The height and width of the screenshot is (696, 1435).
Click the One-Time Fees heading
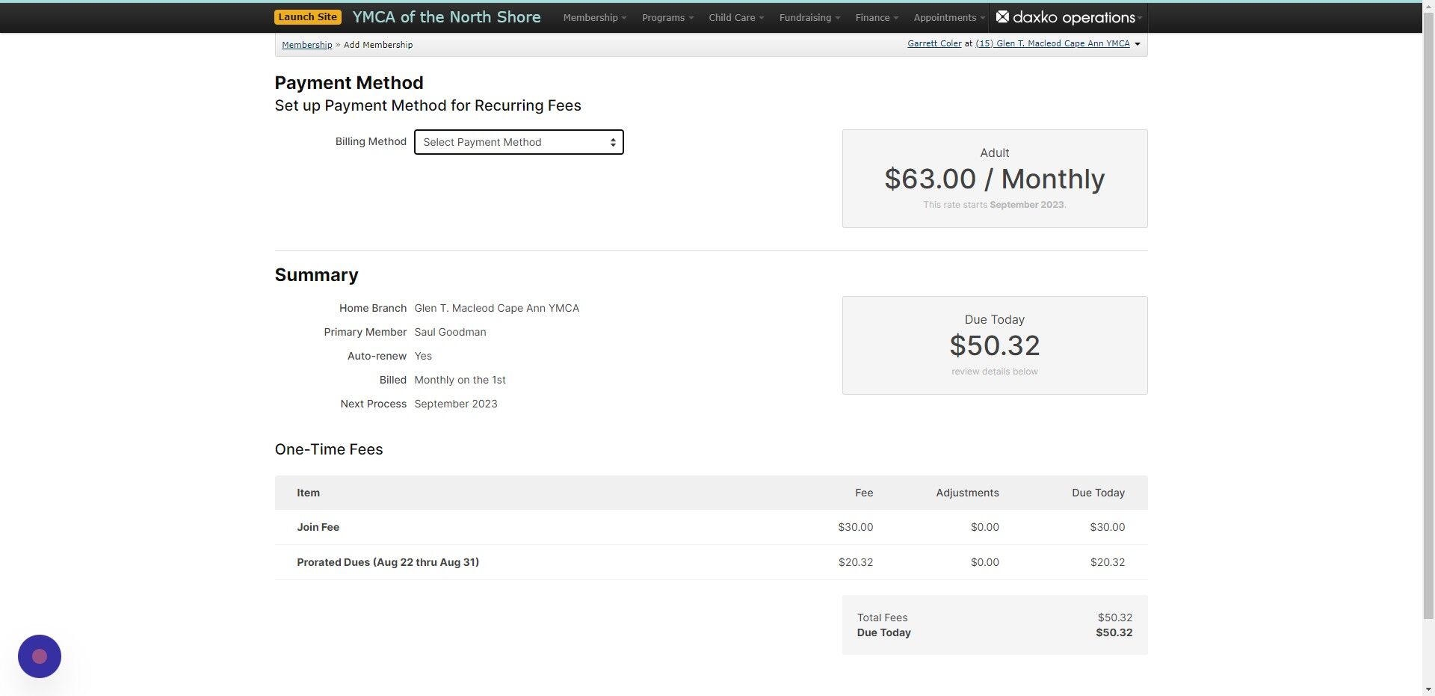coord(329,449)
